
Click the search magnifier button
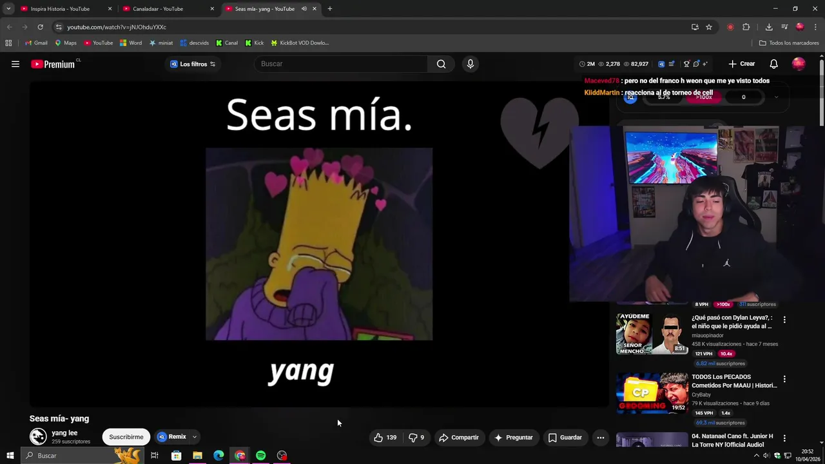[441, 64]
